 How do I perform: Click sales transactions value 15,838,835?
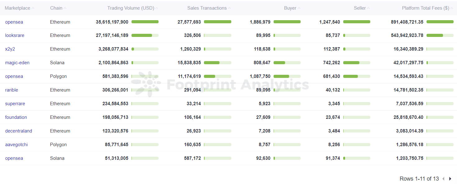click(x=189, y=63)
